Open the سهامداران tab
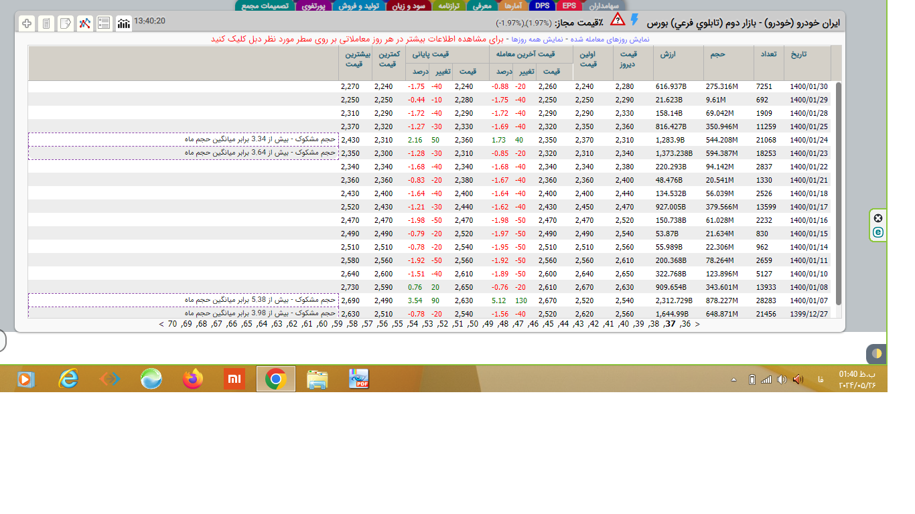The image size is (915, 514). [x=606, y=5]
